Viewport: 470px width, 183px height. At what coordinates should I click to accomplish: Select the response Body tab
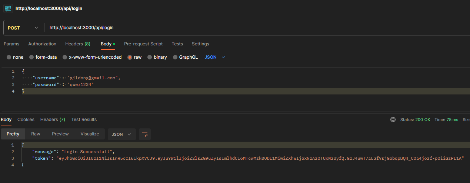tap(6, 120)
